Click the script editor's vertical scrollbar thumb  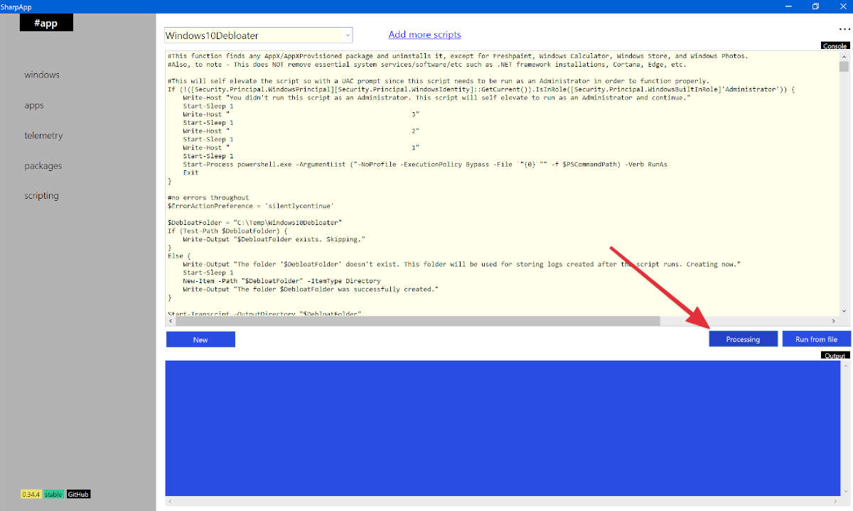[844, 67]
